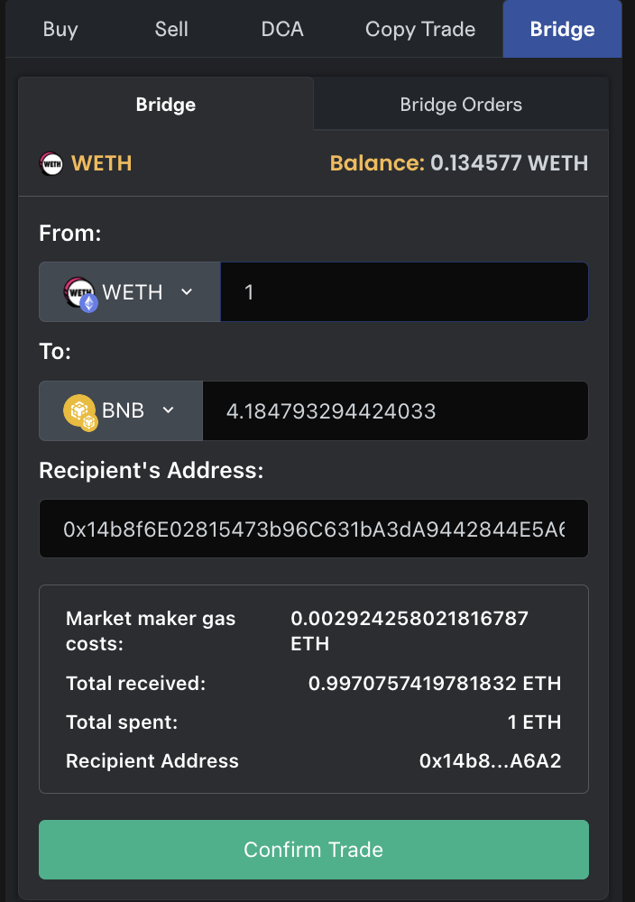Click the WETH token logo in header
This screenshot has height=902, width=635.
[x=51, y=163]
